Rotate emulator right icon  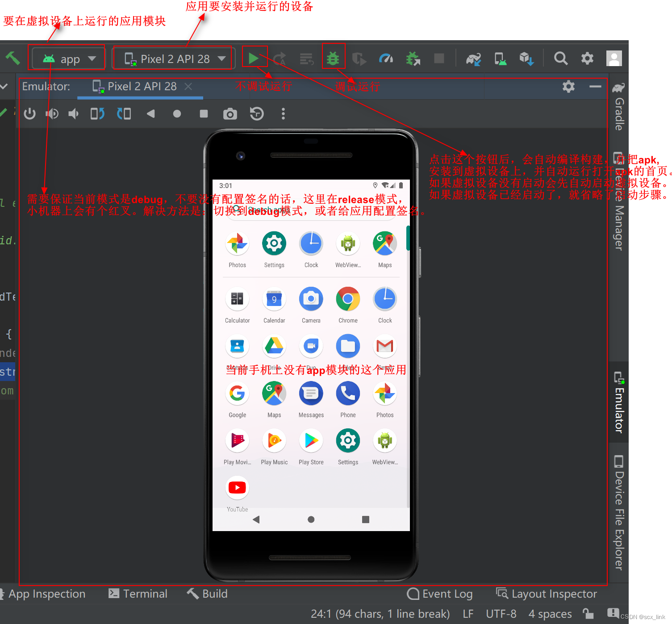[124, 114]
